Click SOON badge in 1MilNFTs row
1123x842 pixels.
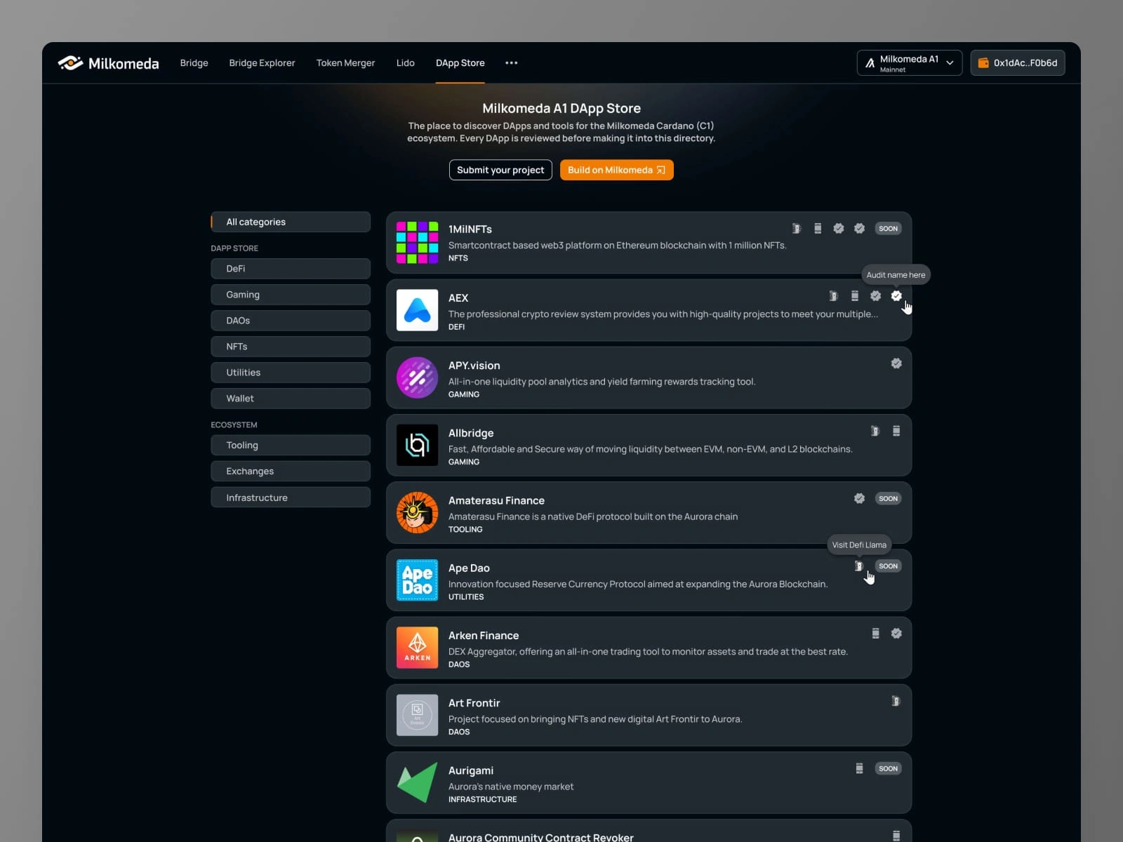[889, 229]
